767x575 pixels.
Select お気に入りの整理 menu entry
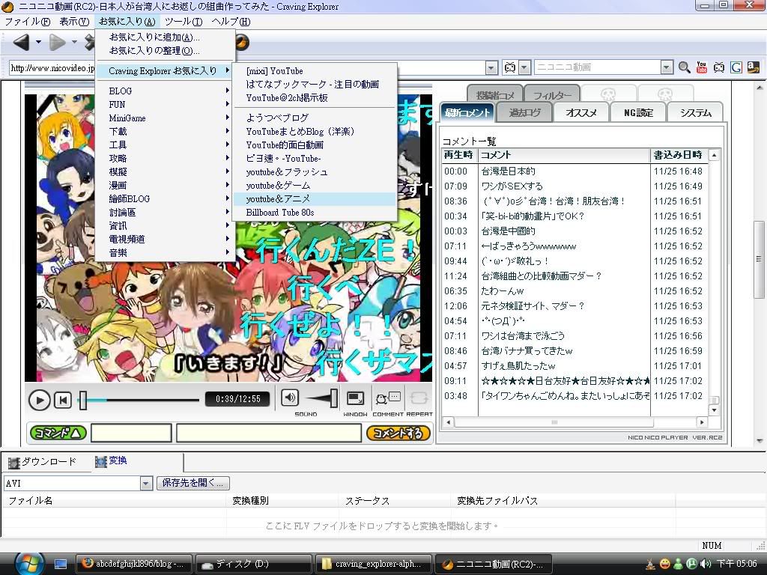pos(164,51)
